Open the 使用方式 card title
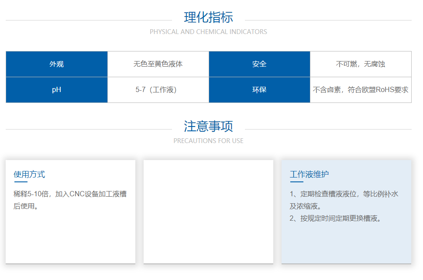This screenshot has width=423, height=280. 29,174
